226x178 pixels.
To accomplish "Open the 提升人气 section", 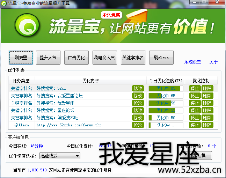I will pos(48,58).
